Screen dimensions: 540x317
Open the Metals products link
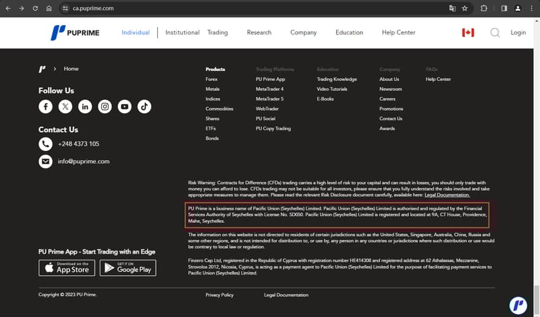coord(213,89)
